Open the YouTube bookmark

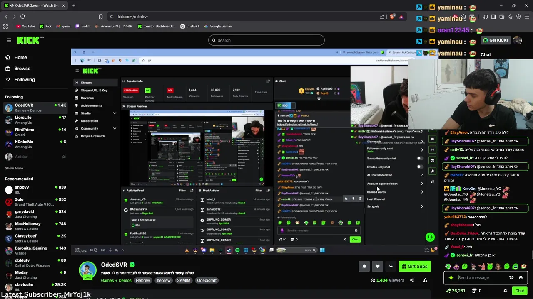(25, 26)
